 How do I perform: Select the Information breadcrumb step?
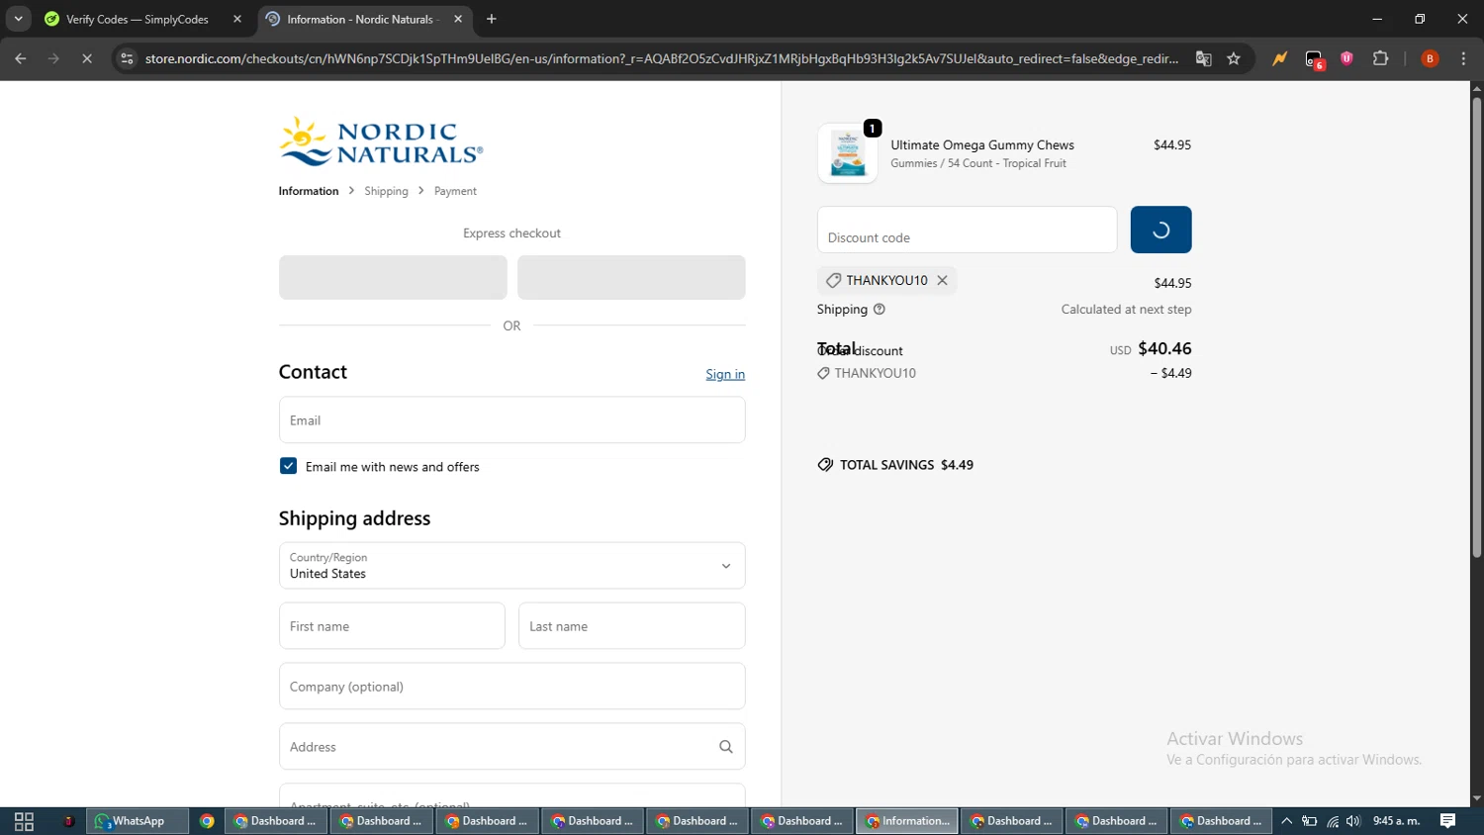tap(309, 191)
